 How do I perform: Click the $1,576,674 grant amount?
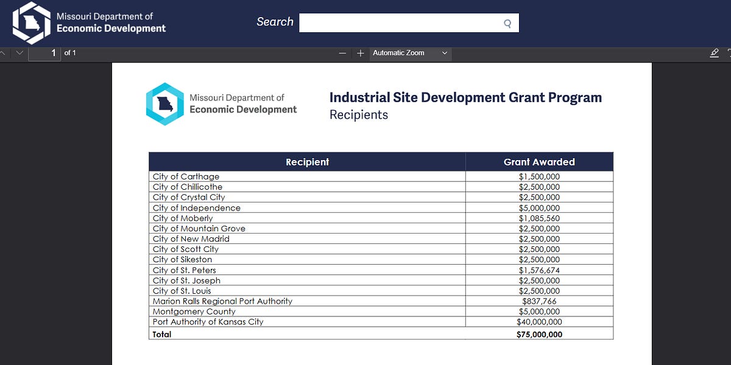tap(539, 270)
